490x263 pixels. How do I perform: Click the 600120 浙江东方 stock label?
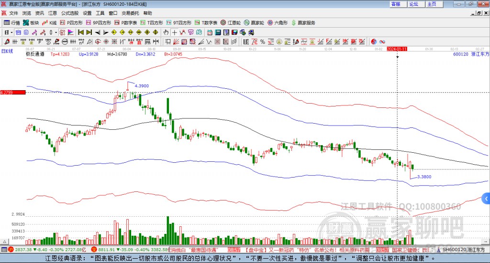click(471, 54)
